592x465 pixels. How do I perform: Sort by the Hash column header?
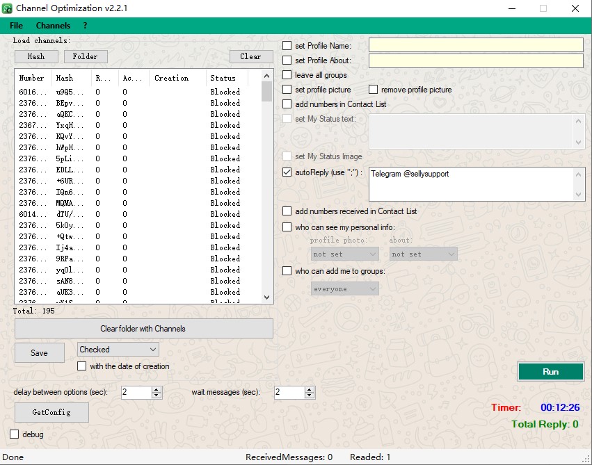coord(72,78)
